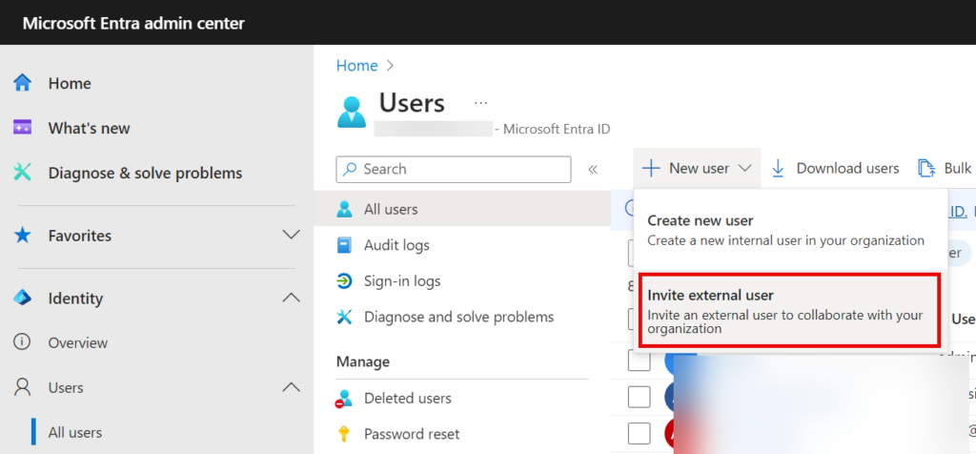The height and width of the screenshot is (454, 976).
Task: Click the Diagnose and solve problems tools icon
Action: coord(344,317)
